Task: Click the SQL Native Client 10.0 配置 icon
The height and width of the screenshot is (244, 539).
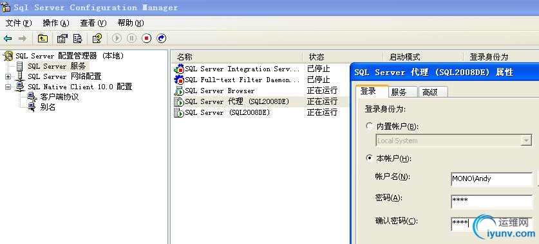Action: (20, 86)
